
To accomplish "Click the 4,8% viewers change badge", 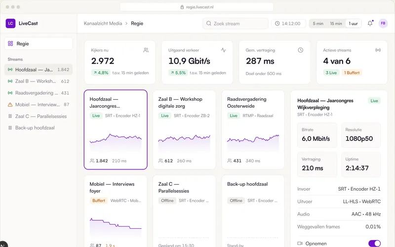I will point(101,73).
